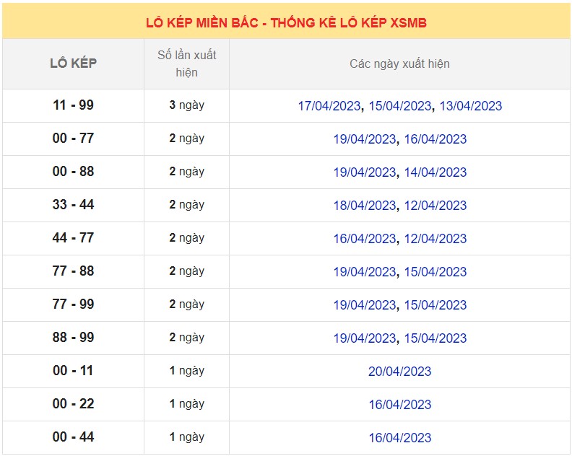Click 19/04/2023 in the 00 - 77 row
572x456 pixels.
click(364, 139)
